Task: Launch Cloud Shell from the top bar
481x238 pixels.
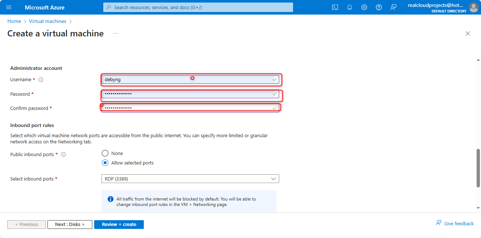Action: pyautogui.click(x=335, y=7)
